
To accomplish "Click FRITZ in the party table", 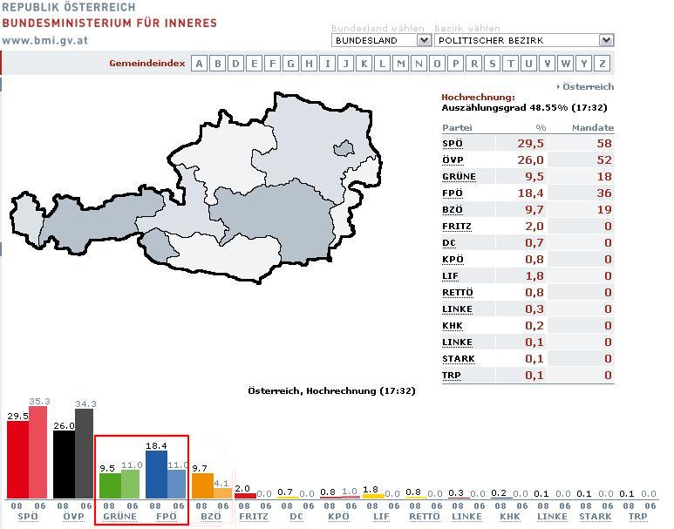I will [456, 227].
